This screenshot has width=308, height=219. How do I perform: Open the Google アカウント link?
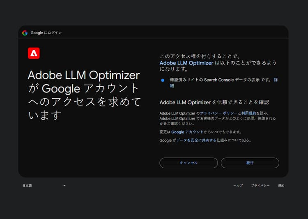[187, 132]
